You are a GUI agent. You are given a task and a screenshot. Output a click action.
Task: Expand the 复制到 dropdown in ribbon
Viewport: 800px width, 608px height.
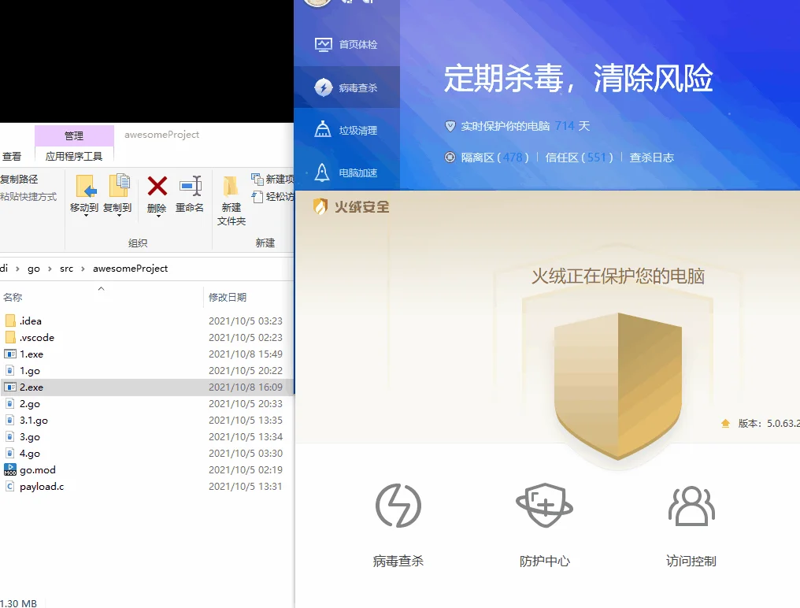tap(119, 216)
